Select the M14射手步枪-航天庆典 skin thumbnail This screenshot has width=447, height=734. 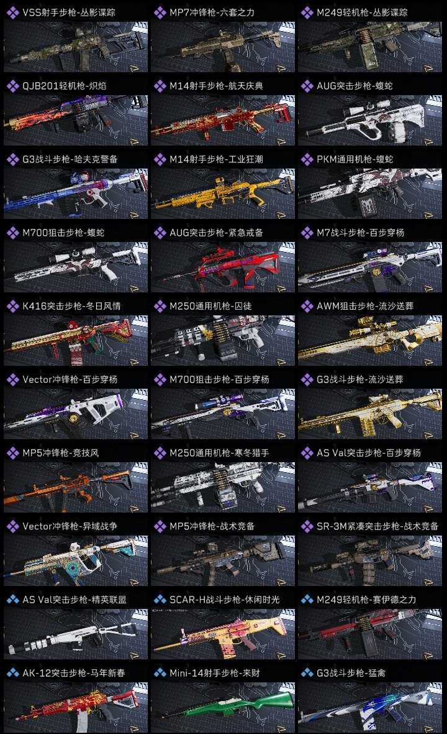[x=223, y=120]
